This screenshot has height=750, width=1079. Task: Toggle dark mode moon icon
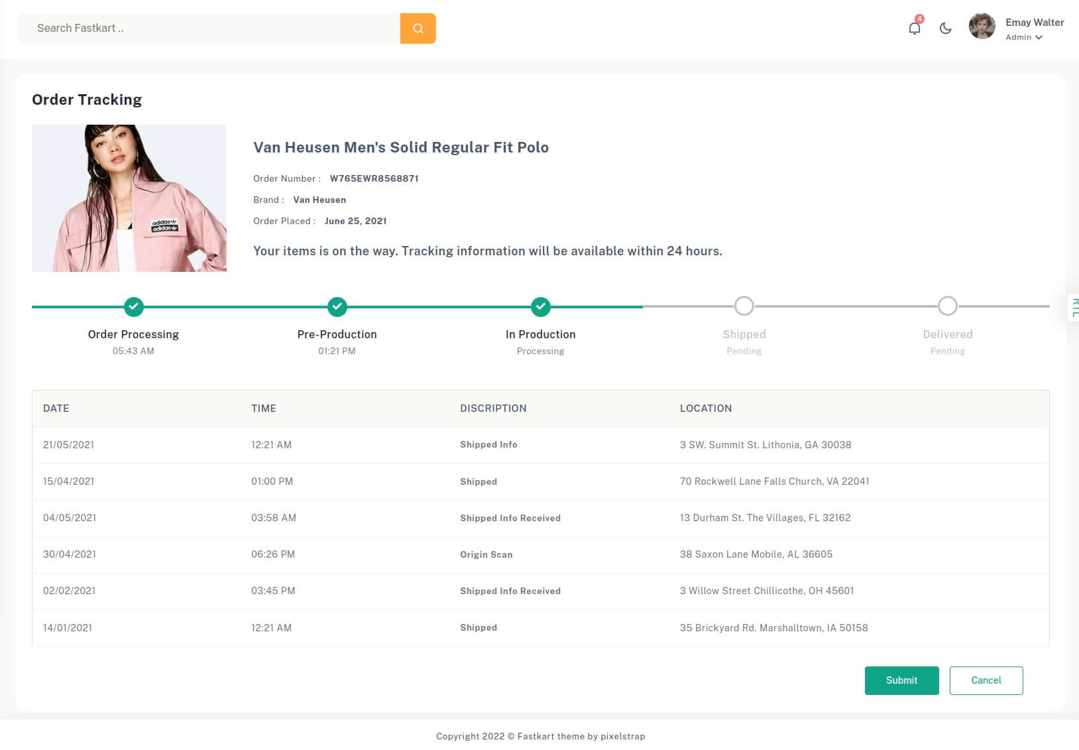tap(945, 29)
